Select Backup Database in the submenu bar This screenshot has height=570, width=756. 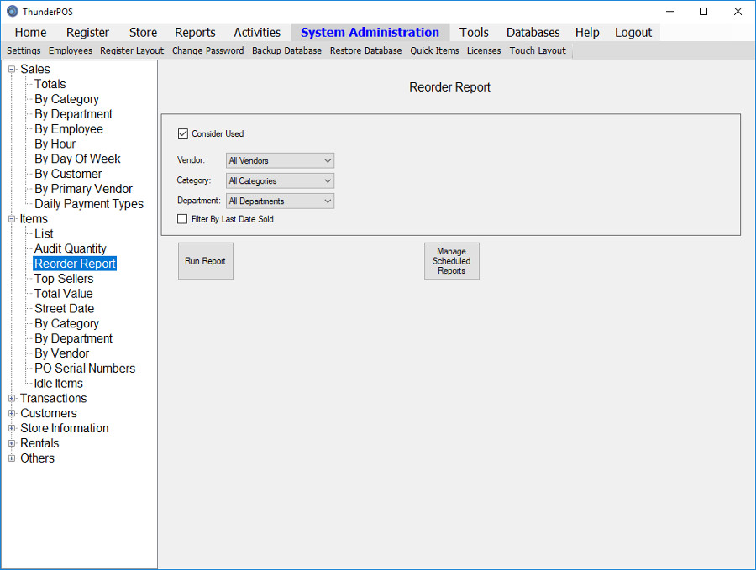coord(286,50)
